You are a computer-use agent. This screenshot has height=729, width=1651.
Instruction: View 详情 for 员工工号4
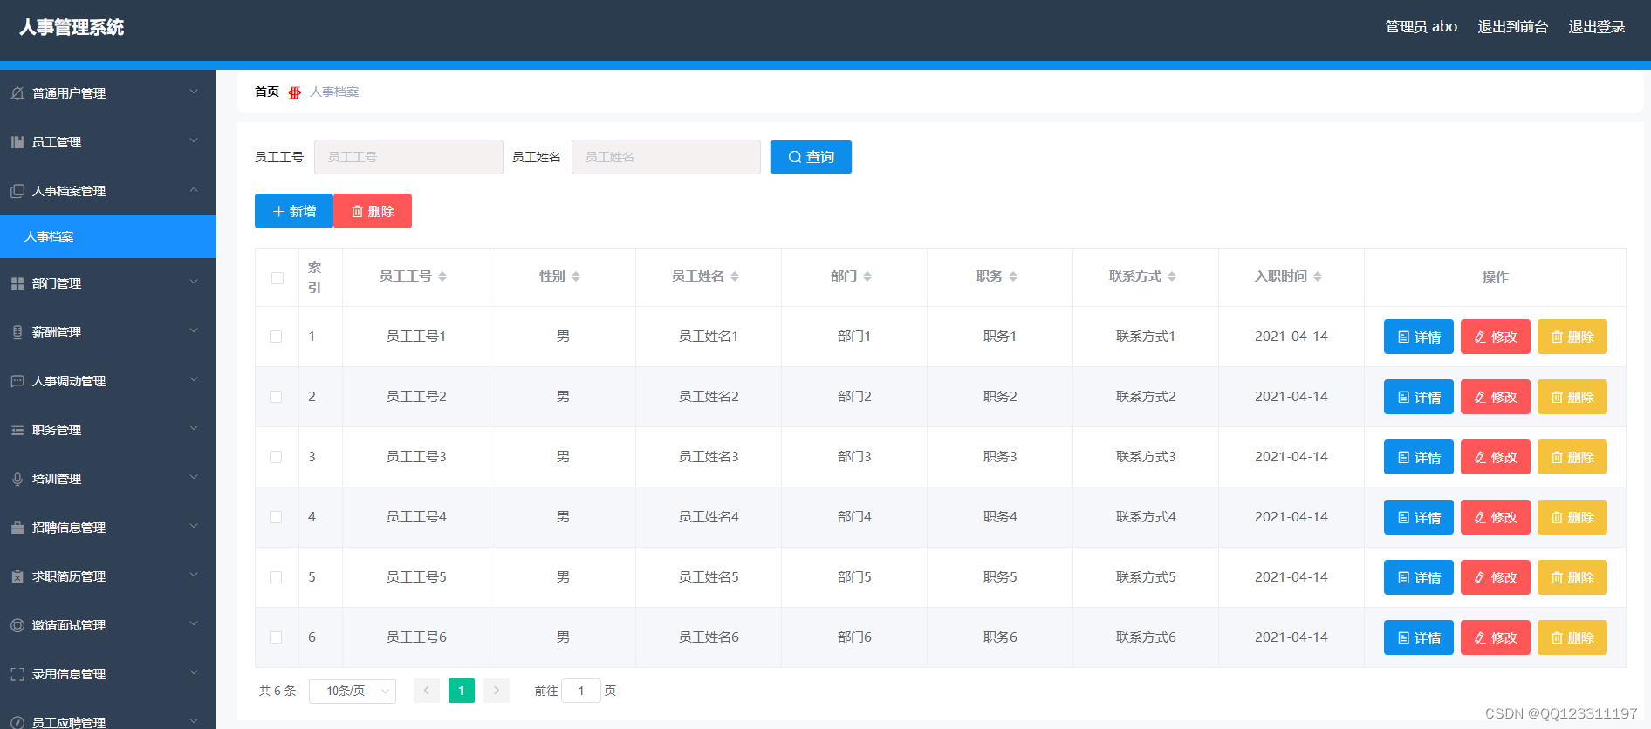(x=1419, y=517)
